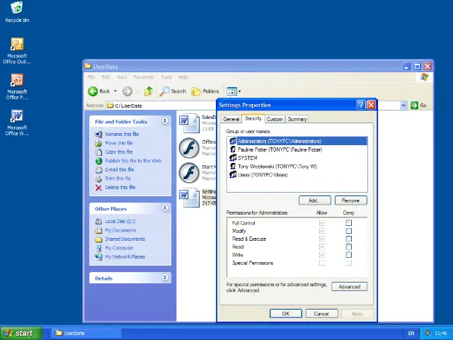Select Pauline Potter in the user list
Viewport: 453px width, 340px height.
click(x=280, y=149)
